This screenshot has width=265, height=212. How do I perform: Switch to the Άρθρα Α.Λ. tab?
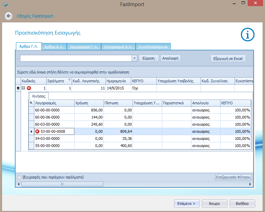(x=54, y=47)
